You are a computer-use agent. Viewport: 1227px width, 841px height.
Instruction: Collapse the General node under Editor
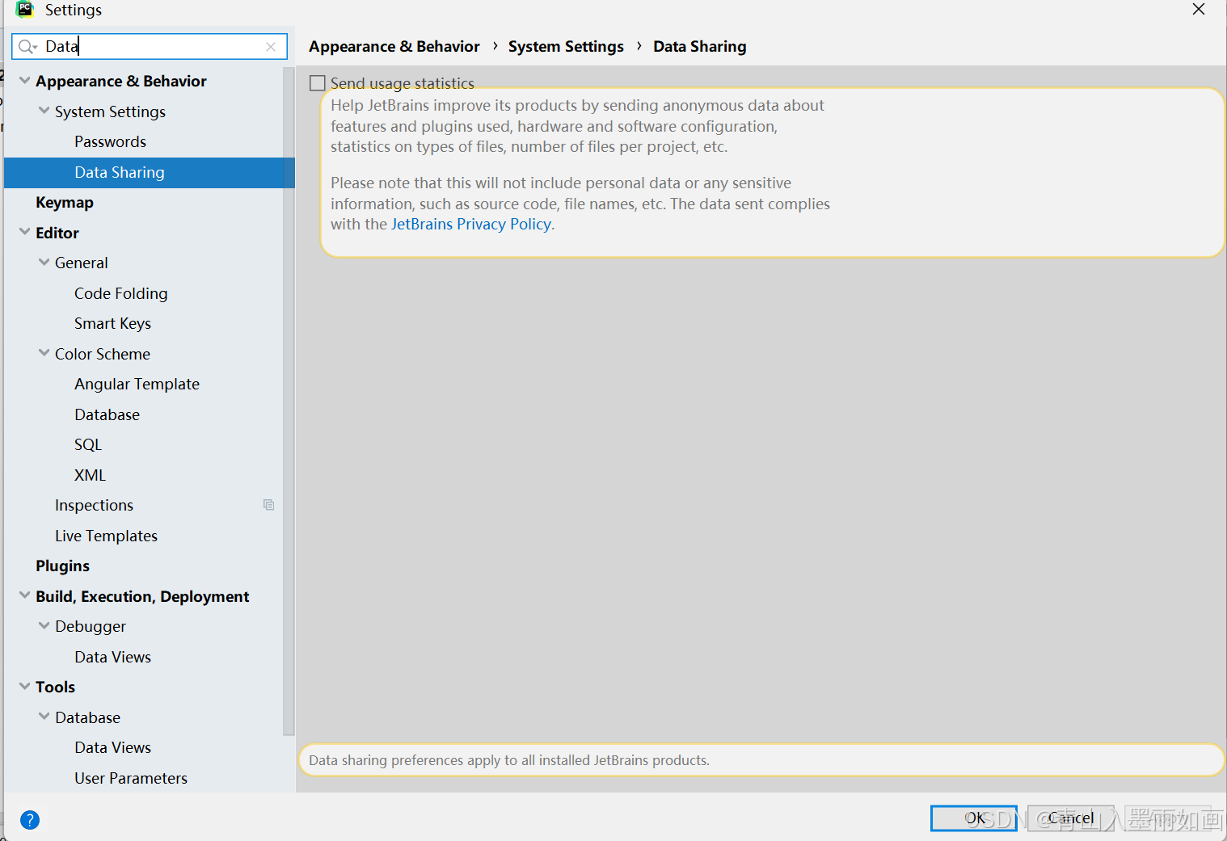(44, 263)
